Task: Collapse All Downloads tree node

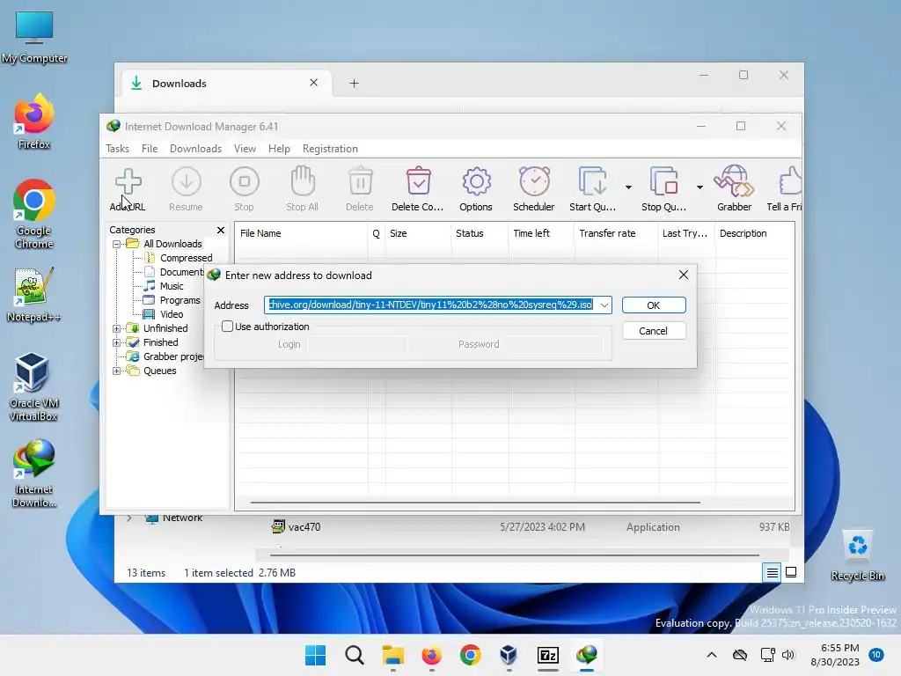Action: 117,244
